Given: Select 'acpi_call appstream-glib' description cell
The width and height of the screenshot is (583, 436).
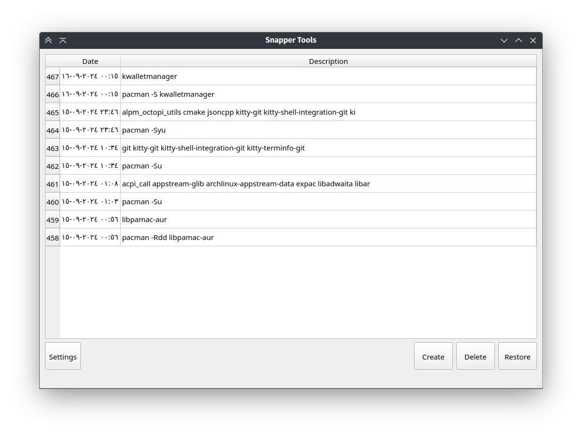Looking at the screenshot, I should coord(328,184).
